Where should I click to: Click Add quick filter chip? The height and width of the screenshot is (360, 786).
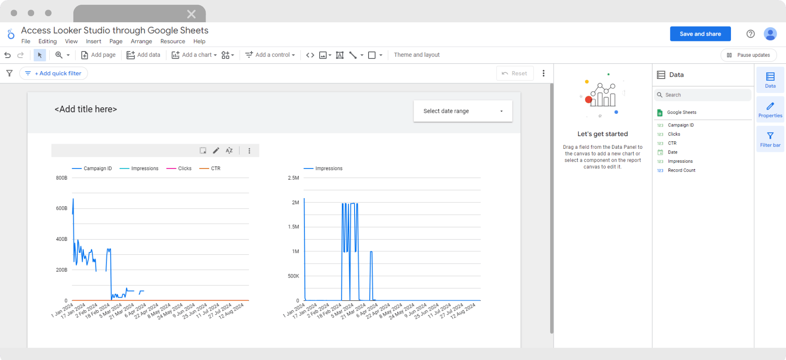[x=53, y=73]
